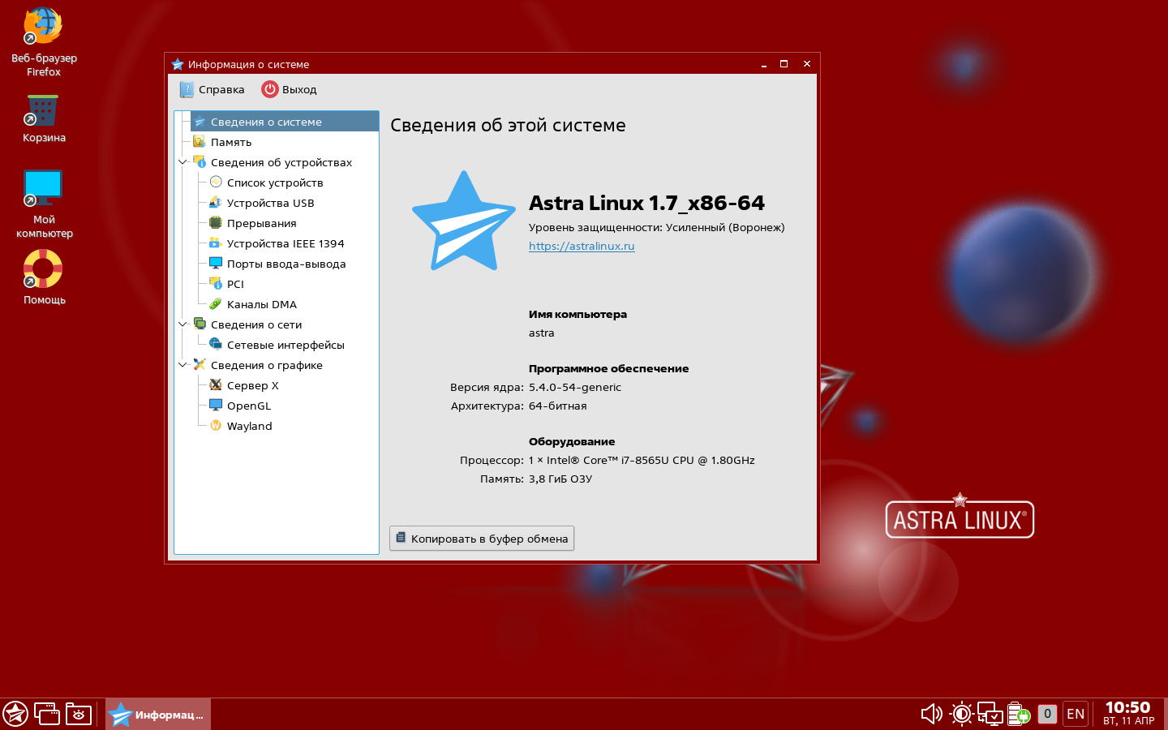
Task: Select Память in the sidebar tree
Action: click(x=231, y=142)
